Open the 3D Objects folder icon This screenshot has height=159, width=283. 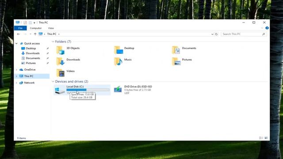pyautogui.click(x=60, y=50)
